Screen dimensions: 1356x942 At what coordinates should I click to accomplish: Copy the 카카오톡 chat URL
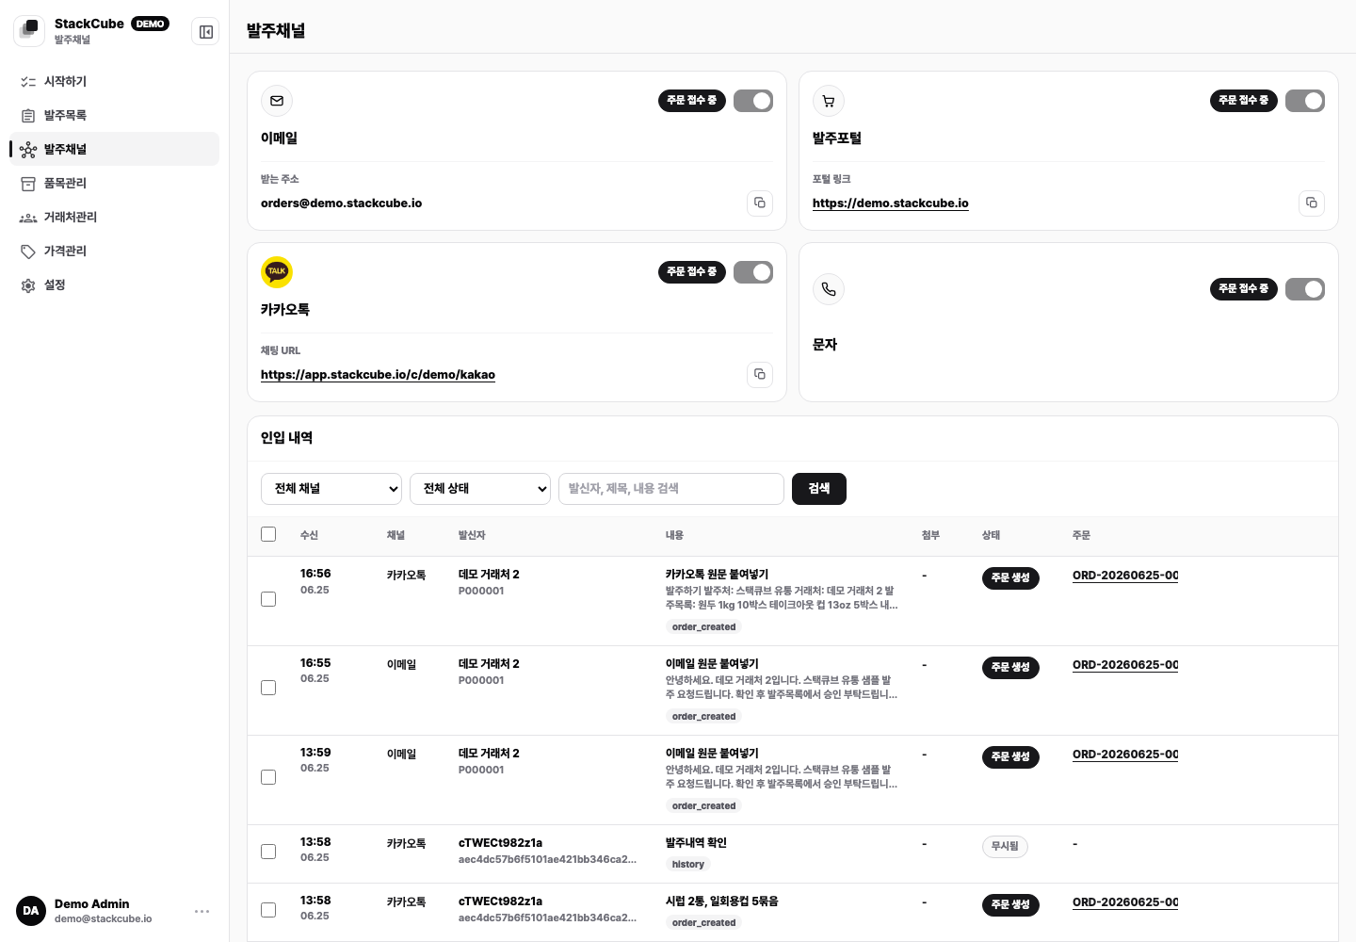click(x=760, y=375)
